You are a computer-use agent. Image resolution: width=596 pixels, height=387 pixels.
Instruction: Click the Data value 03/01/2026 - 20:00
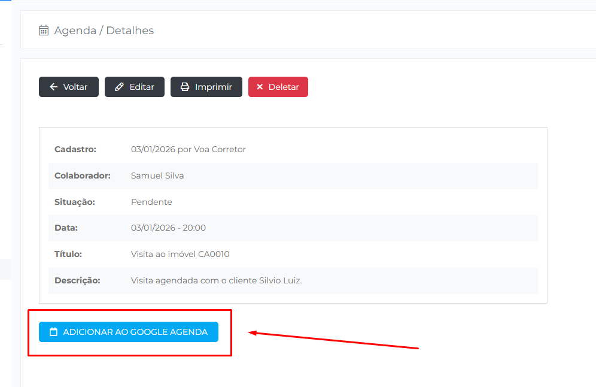(x=168, y=228)
